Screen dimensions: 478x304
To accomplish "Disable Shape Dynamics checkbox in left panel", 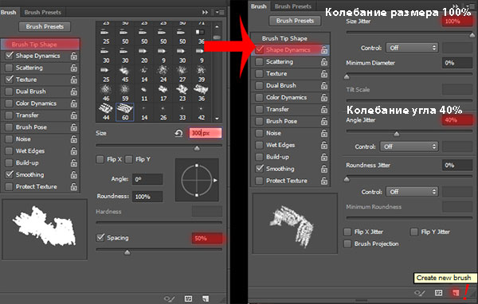I will (x=10, y=56).
